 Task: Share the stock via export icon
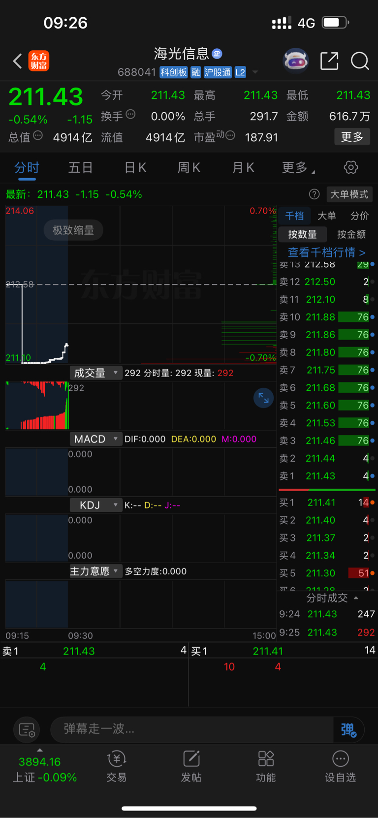[x=329, y=61]
